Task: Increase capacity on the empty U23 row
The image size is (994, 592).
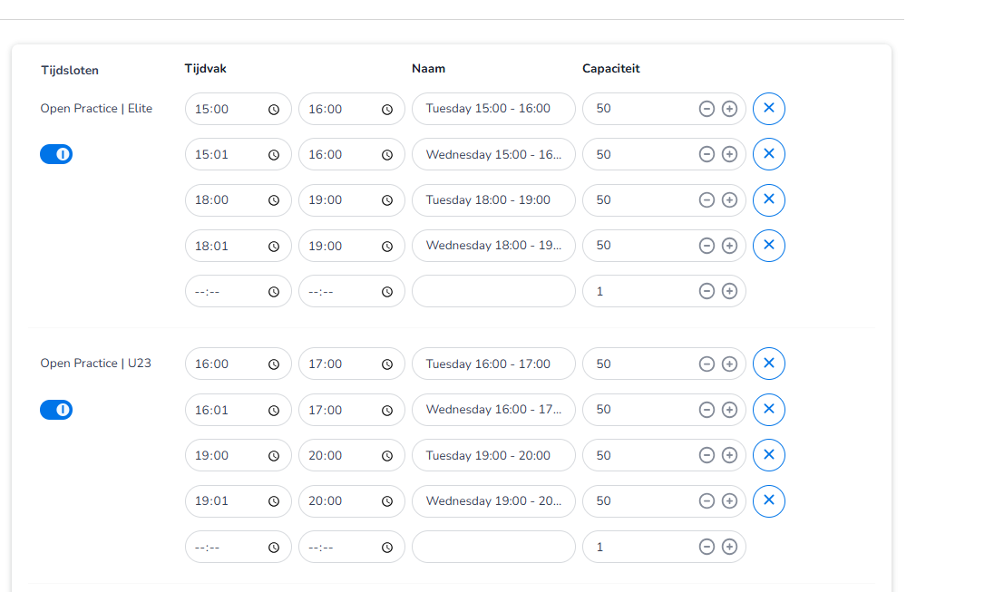Action: (729, 547)
